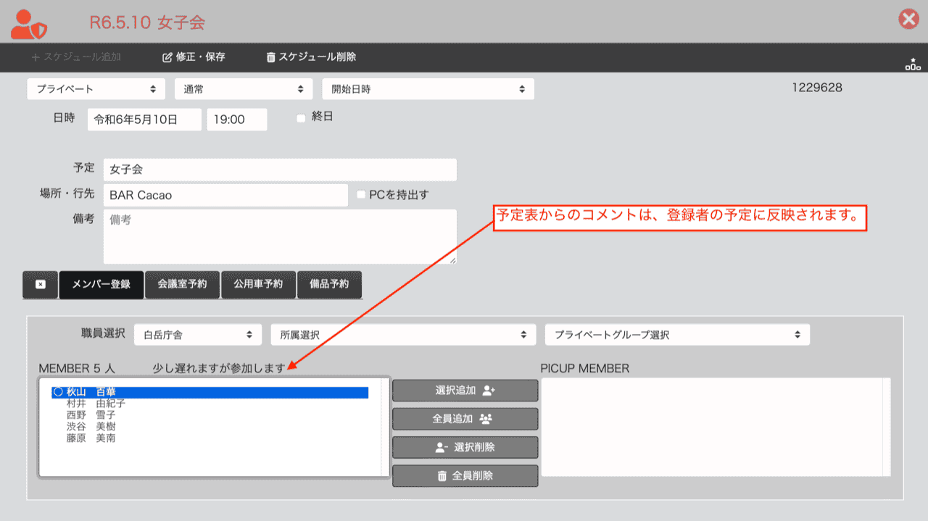Enable the PCを持出す checkbox
Screen dimensions: 928x521
pyautogui.click(x=362, y=195)
